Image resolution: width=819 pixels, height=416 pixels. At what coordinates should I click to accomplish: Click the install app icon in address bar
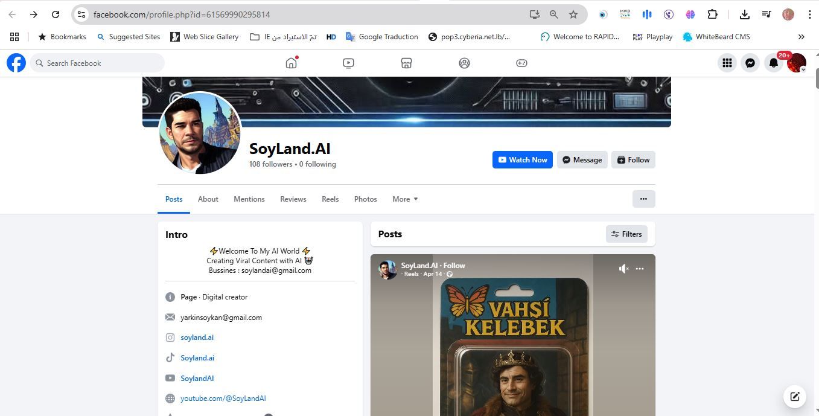tap(534, 14)
